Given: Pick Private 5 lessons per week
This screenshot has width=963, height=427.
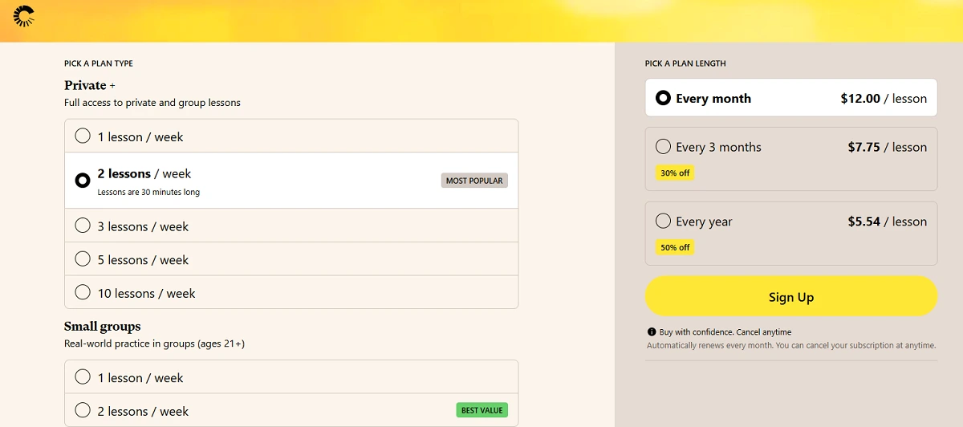Looking at the screenshot, I should 83,259.
